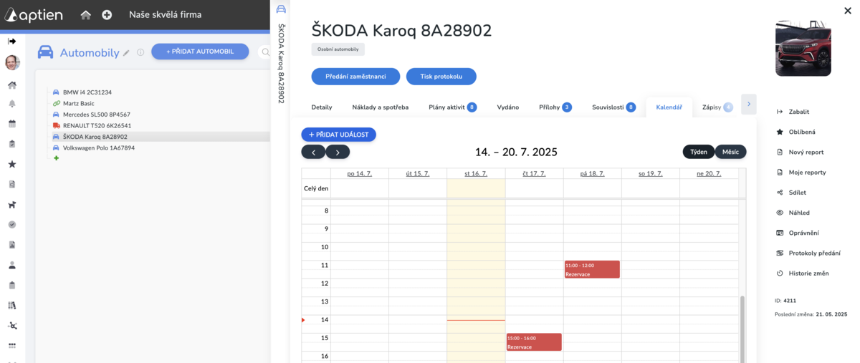The height and width of the screenshot is (363, 860).
Task: Switch calendar to Měsíc view
Action: tap(730, 152)
